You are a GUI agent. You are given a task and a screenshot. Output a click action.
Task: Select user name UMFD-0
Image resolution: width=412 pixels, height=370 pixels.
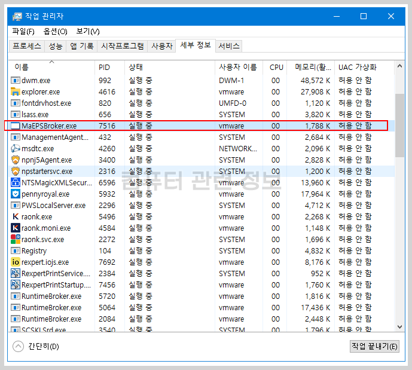pos(233,103)
